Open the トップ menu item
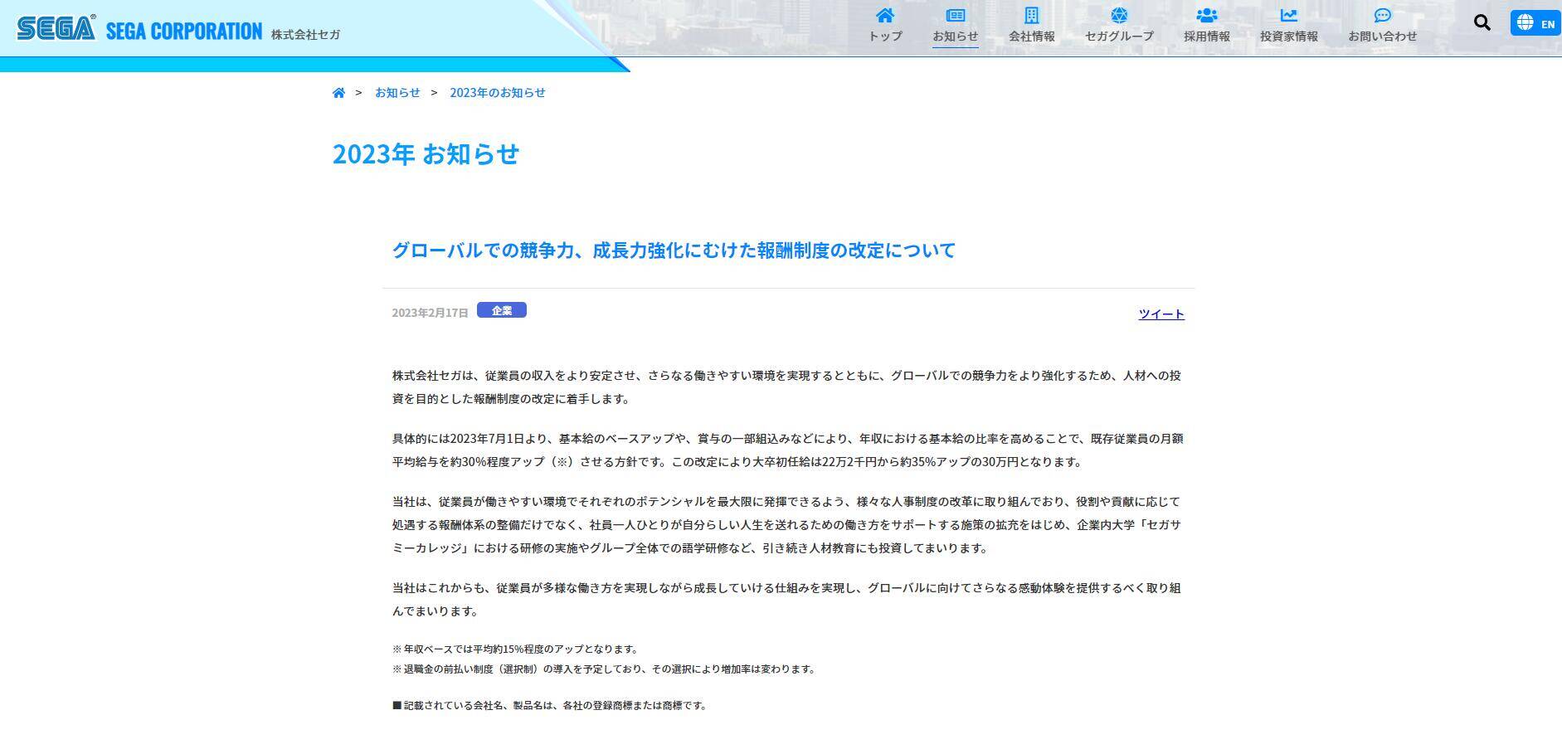 [x=885, y=36]
